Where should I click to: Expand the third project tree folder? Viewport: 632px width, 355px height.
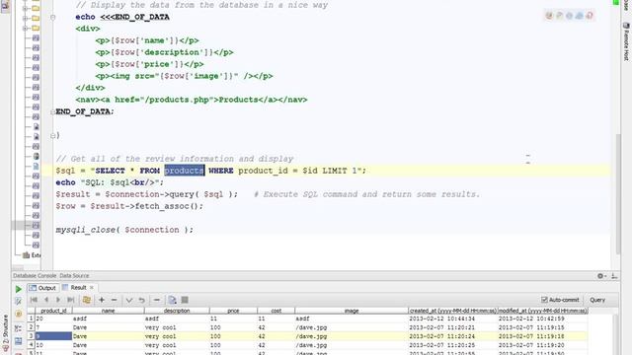point(25,29)
